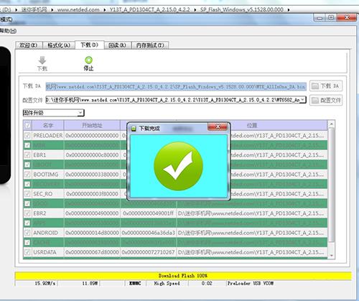The height and width of the screenshot is (301, 359).
Task: Close the 下载完成 popup dialog
Action: pos(218,126)
